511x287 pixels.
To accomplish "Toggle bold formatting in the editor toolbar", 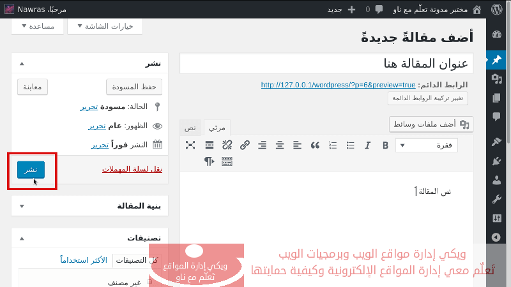I will pos(385,145).
